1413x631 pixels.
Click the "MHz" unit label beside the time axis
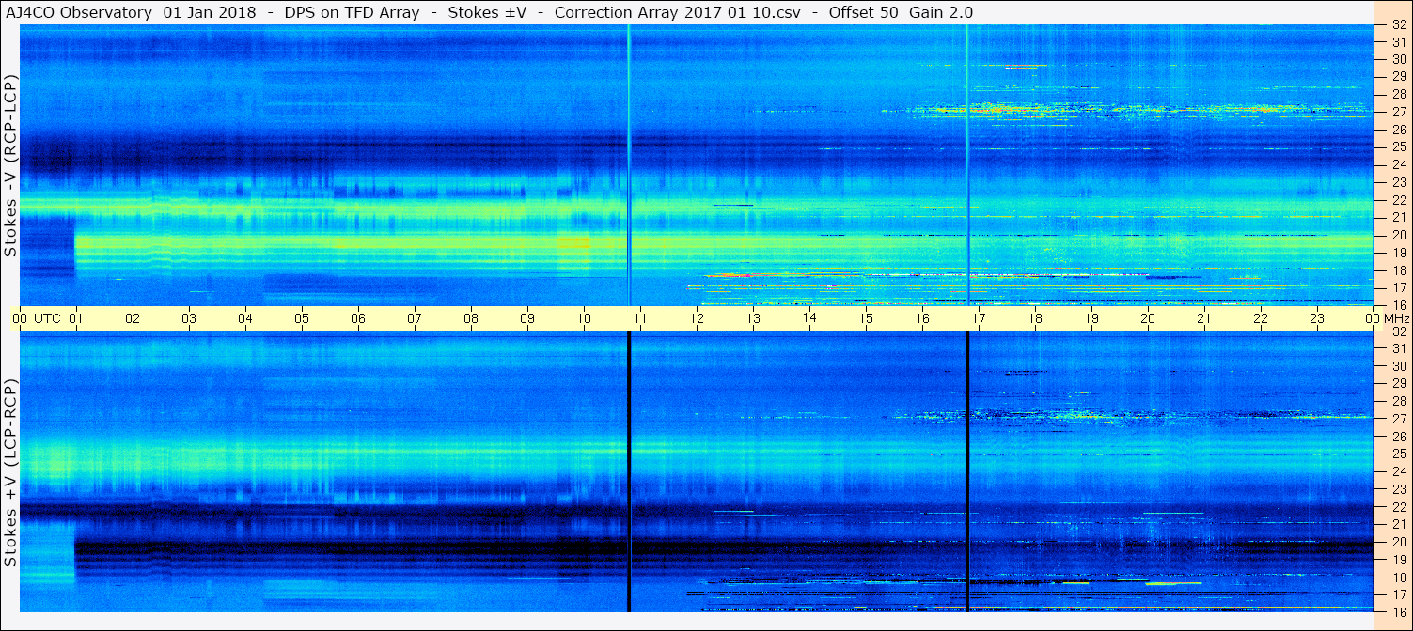point(1395,318)
